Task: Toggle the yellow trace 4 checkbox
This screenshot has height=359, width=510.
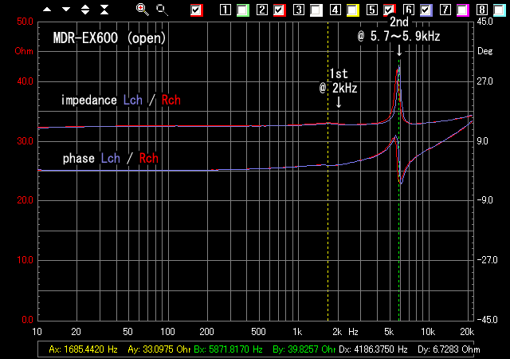Action: (353, 10)
